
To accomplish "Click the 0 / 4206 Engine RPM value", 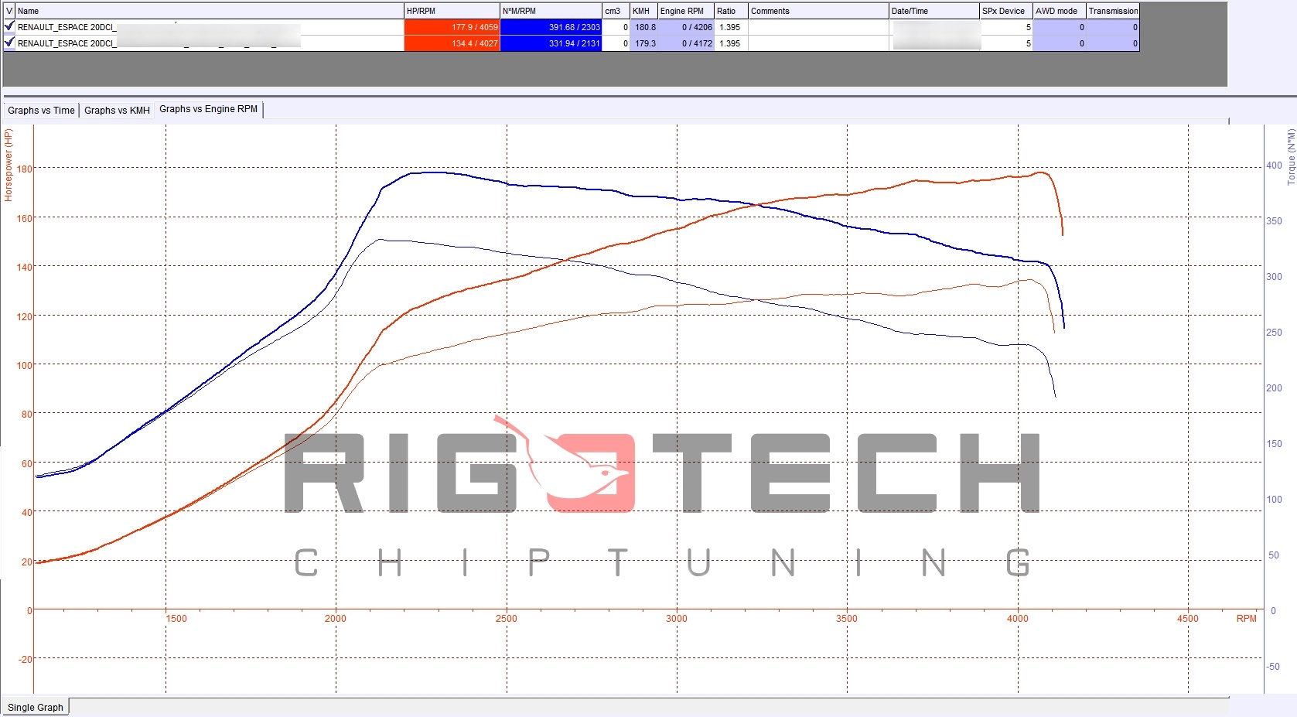I will tap(686, 27).
